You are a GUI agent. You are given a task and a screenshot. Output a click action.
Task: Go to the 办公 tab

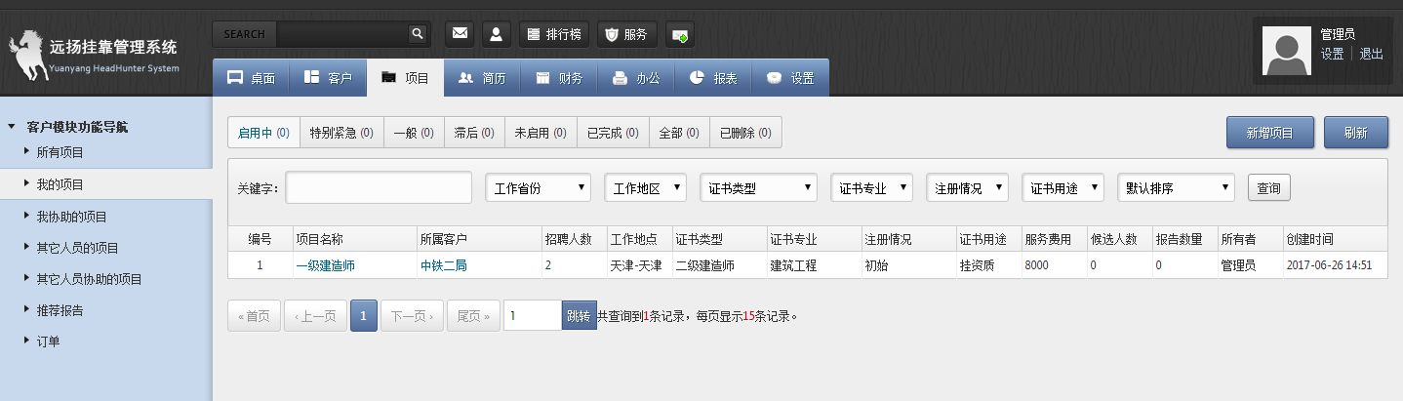pos(636,78)
